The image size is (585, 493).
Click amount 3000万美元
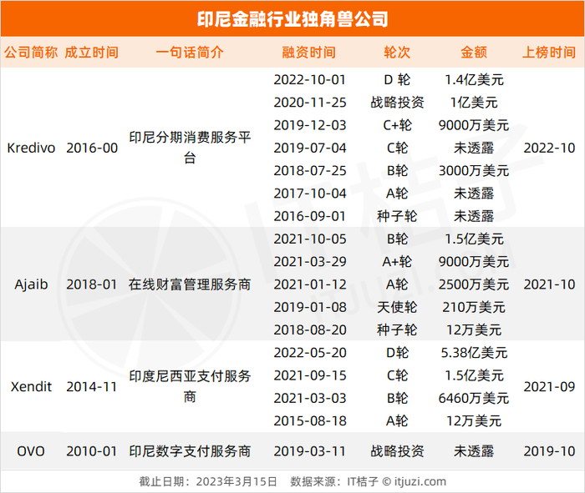tap(474, 171)
